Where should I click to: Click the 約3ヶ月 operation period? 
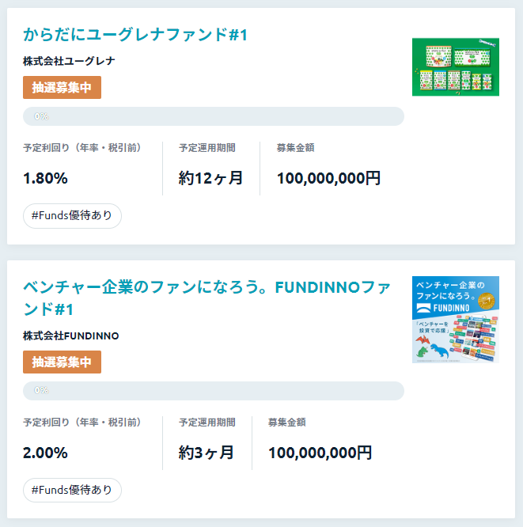(206, 453)
